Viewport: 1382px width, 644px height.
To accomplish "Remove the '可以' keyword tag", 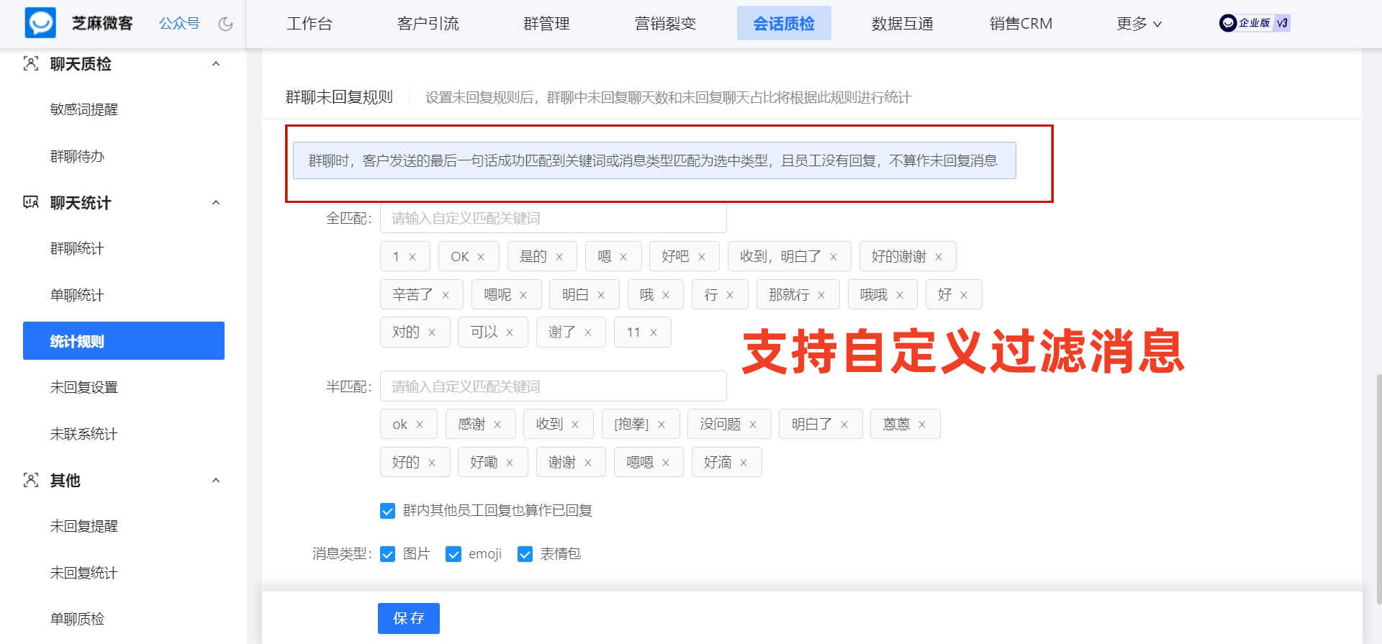I will click(510, 332).
